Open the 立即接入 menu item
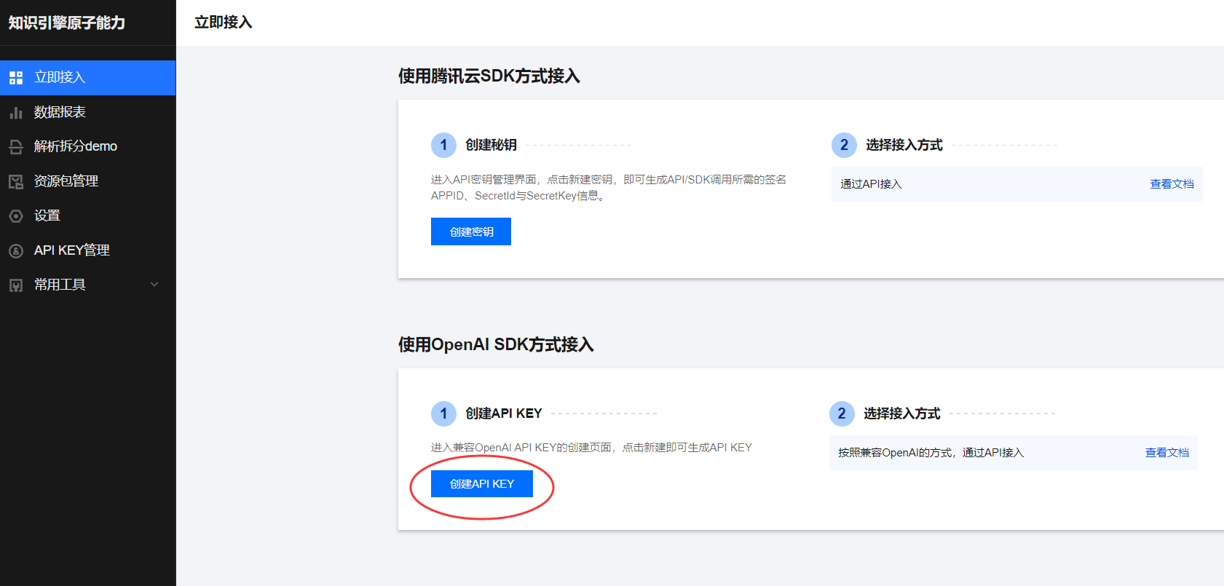This screenshot has width=1224, height=586. [x=87, y=78]
